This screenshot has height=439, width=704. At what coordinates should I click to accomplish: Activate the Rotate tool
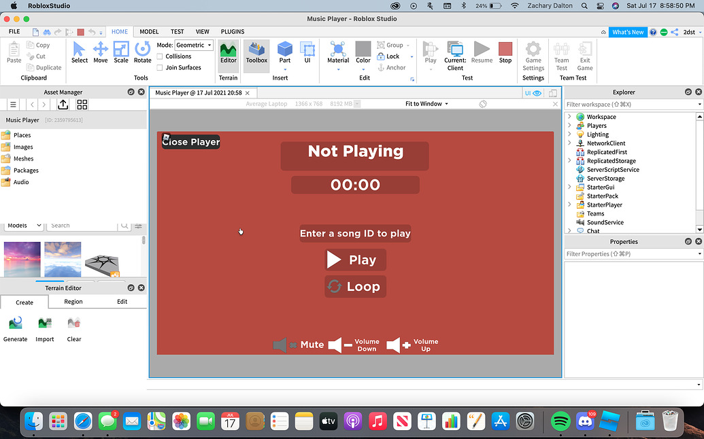pos(142,52)
